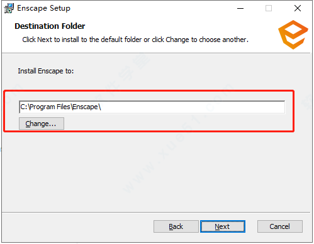Place cursor after the trailing backslash in path
The width and height of the screenshot is (314, 244).
point(102,107)
